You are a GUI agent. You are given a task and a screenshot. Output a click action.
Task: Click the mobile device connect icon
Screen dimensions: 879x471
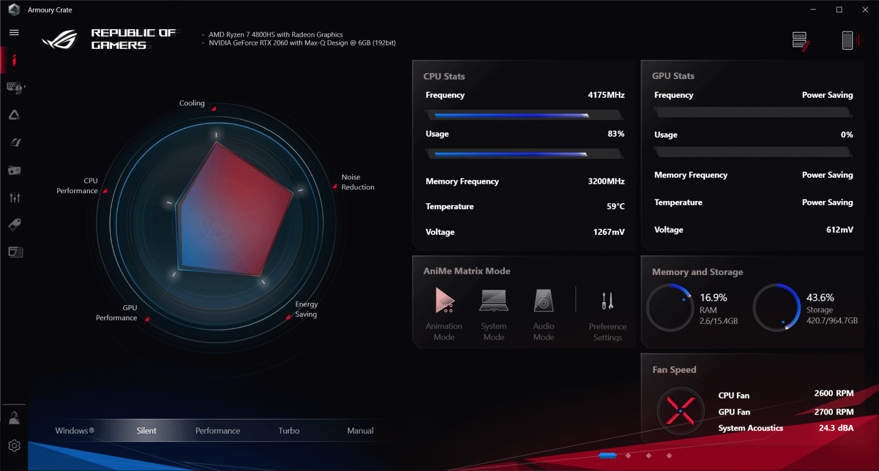(849, 40)
